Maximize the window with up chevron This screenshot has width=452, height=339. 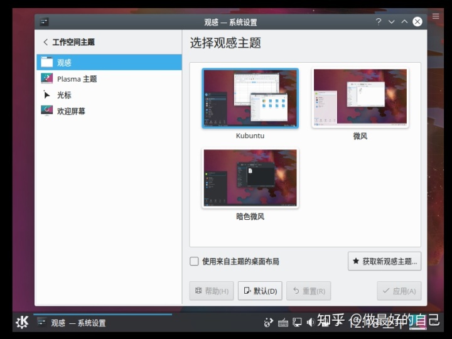tap(404, 21)
